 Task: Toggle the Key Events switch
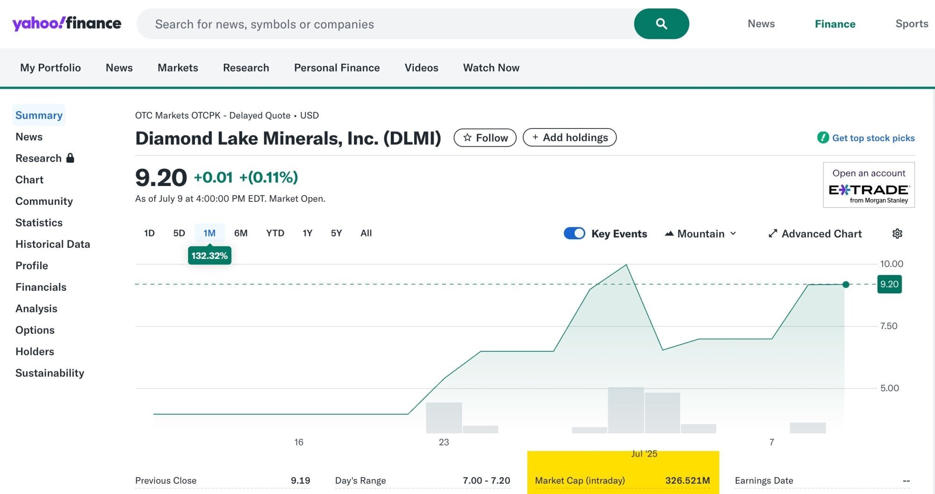pyautogui.click(x=574, y=233)
